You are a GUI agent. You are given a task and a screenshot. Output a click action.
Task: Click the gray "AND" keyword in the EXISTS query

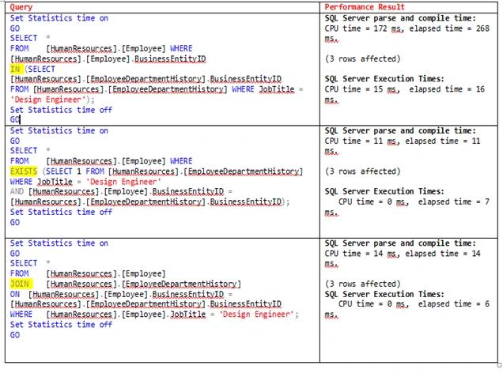(x=17, y=191)
